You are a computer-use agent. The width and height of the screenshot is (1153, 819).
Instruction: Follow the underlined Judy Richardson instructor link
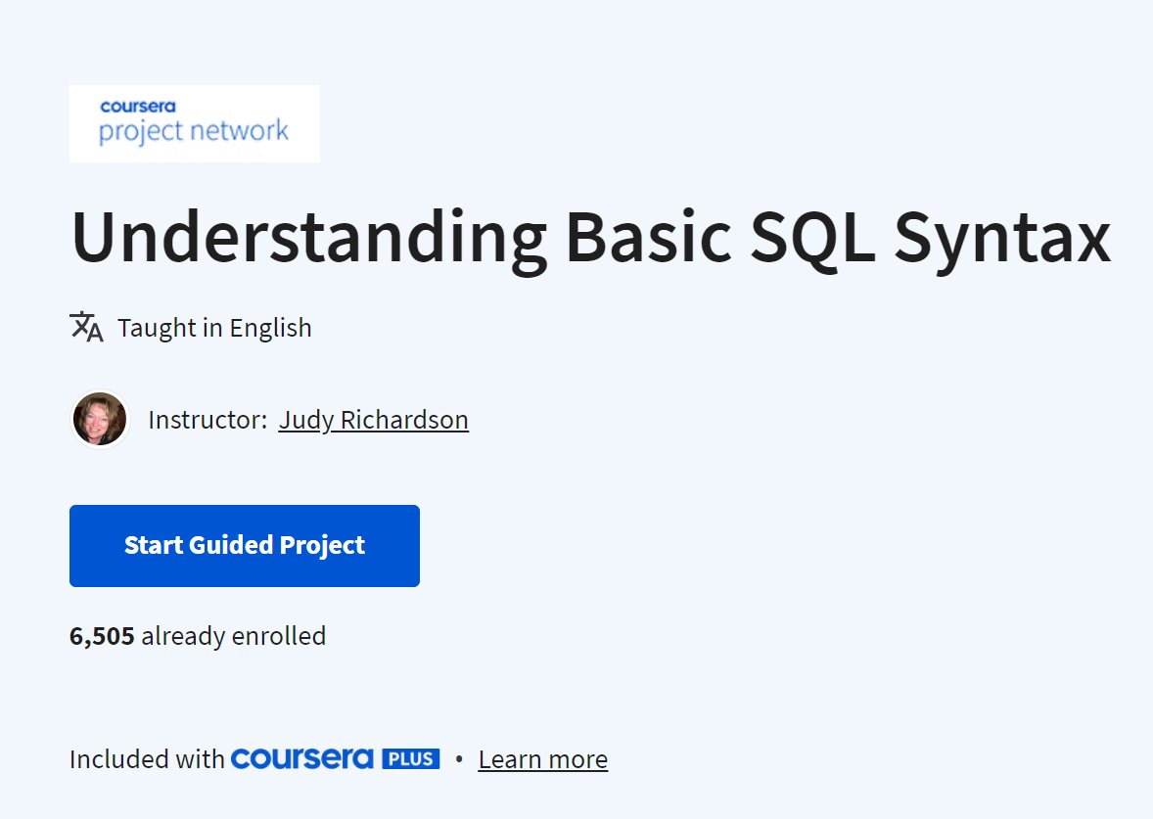tap(373, 419)
